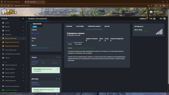Expand Запросить имущество chevron

click(x=23, y=65)
